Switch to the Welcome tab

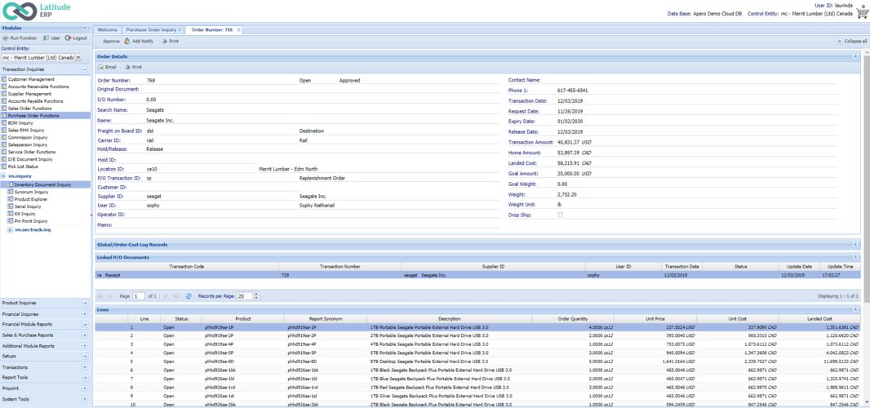click(x=108, y=29)
